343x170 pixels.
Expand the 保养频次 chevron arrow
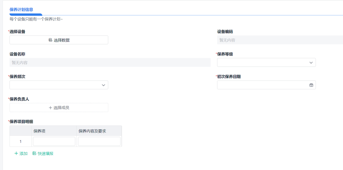[x=103, y=85]
